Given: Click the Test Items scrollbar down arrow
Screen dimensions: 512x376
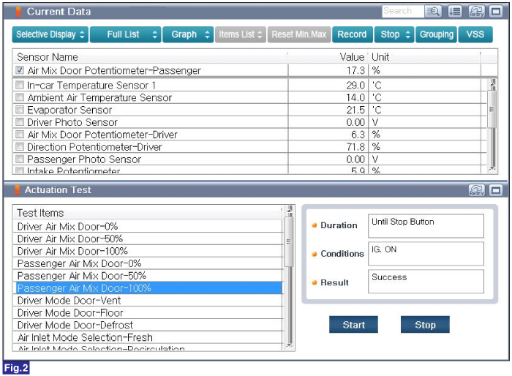Looking at the screenshot, I should tap(289, 345).
